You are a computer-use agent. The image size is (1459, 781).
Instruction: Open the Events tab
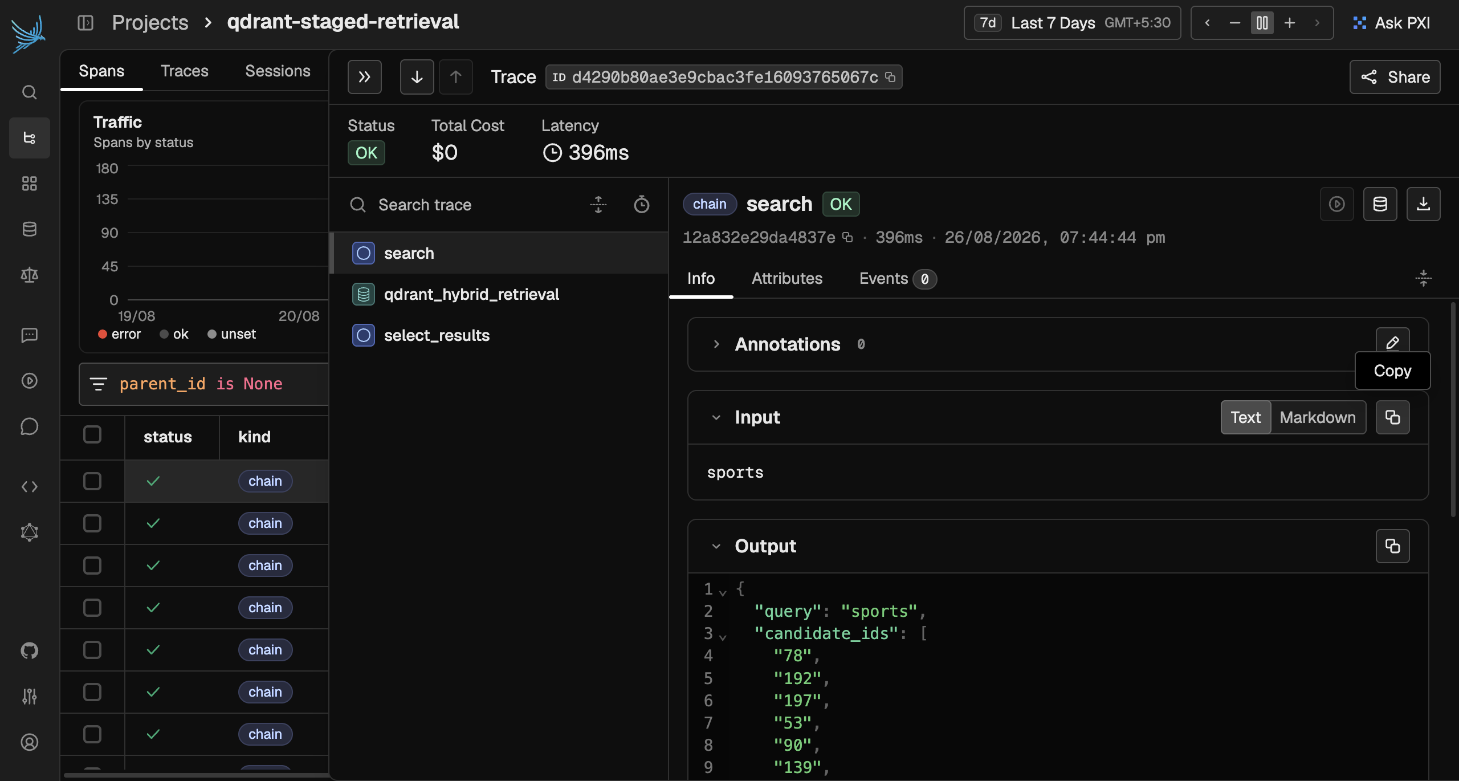tap(898, 278)
